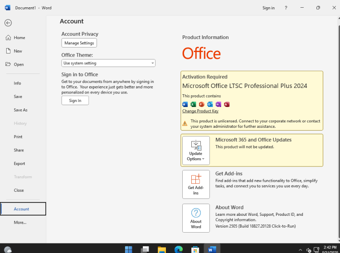Image resolution: width=340 pixels, height=253 pixels.
Task: Open Help question mark in title bar
Action: 286,8
